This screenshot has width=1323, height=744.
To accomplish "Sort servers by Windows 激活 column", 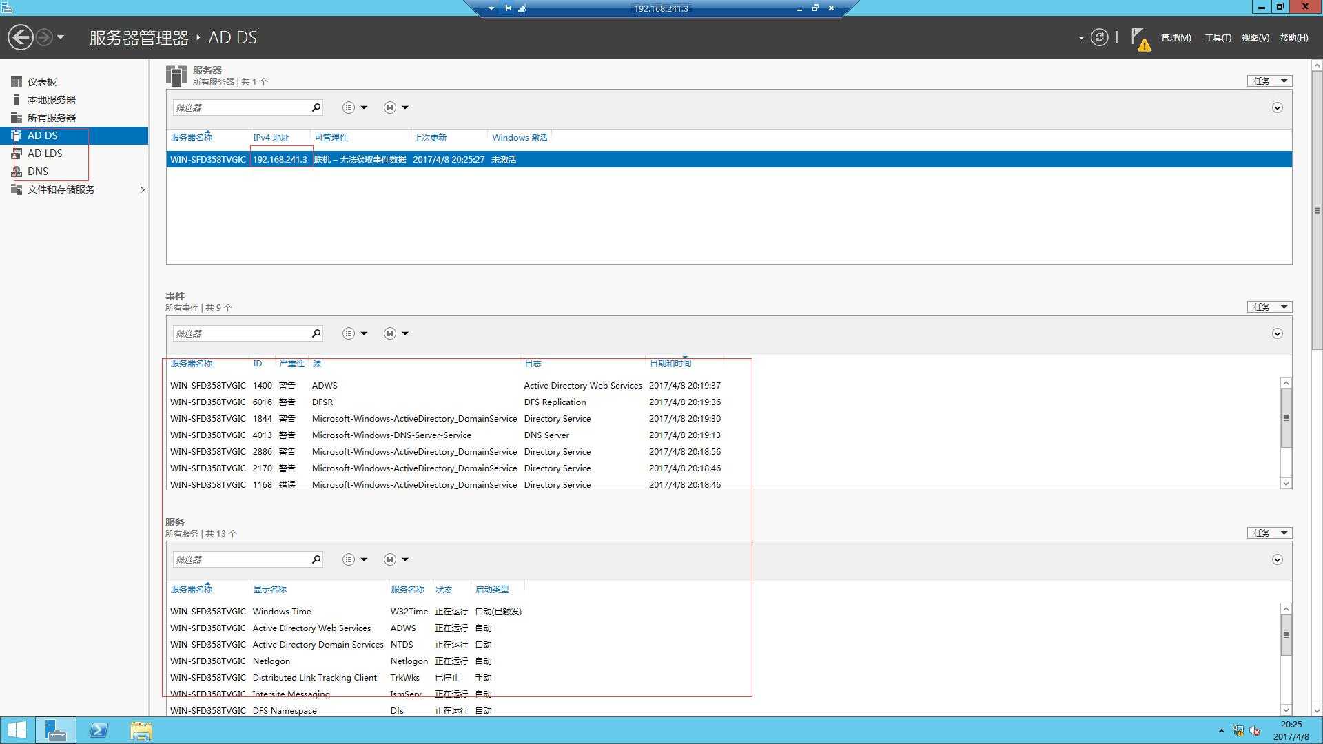I will click(x=520, y=138).
